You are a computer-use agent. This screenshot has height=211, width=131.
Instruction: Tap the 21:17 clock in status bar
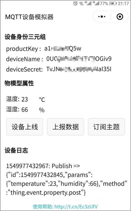(123, 3)
